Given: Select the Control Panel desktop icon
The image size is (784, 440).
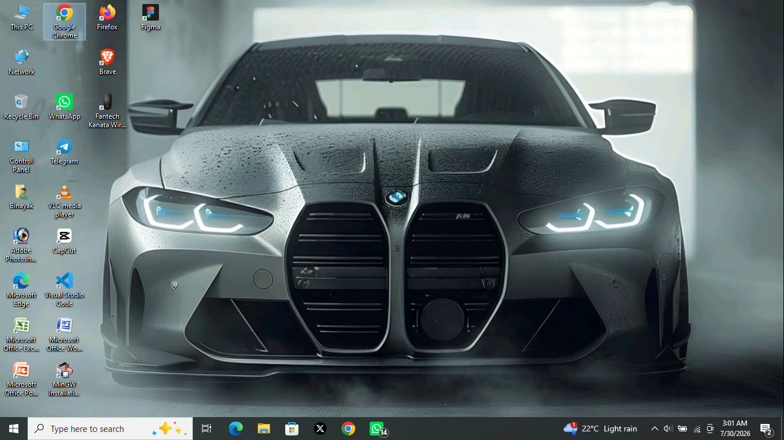Looking at the screenshot, I should point(22,156).
